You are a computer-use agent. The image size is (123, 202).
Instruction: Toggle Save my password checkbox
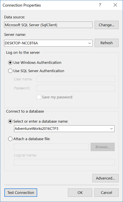click(x=39, y=97)
